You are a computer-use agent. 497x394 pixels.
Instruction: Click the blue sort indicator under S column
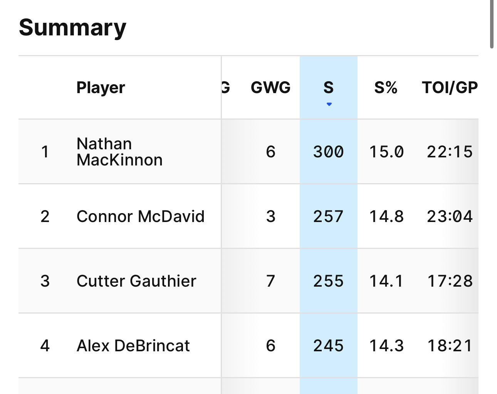(329, 104)
